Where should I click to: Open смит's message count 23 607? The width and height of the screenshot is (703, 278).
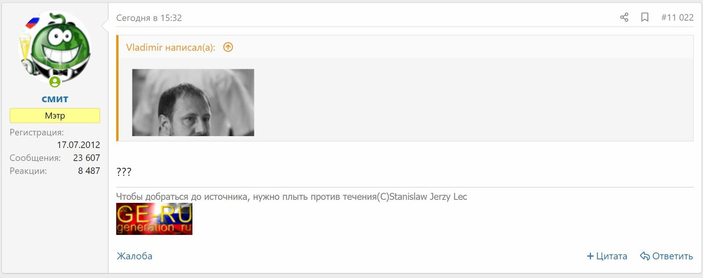pos(87,158)
